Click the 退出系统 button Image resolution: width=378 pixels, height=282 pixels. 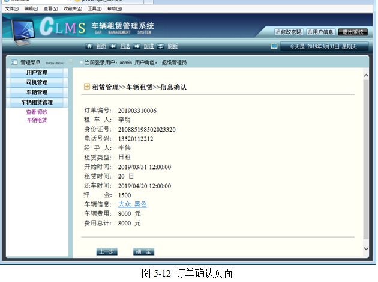pos(353,32)
